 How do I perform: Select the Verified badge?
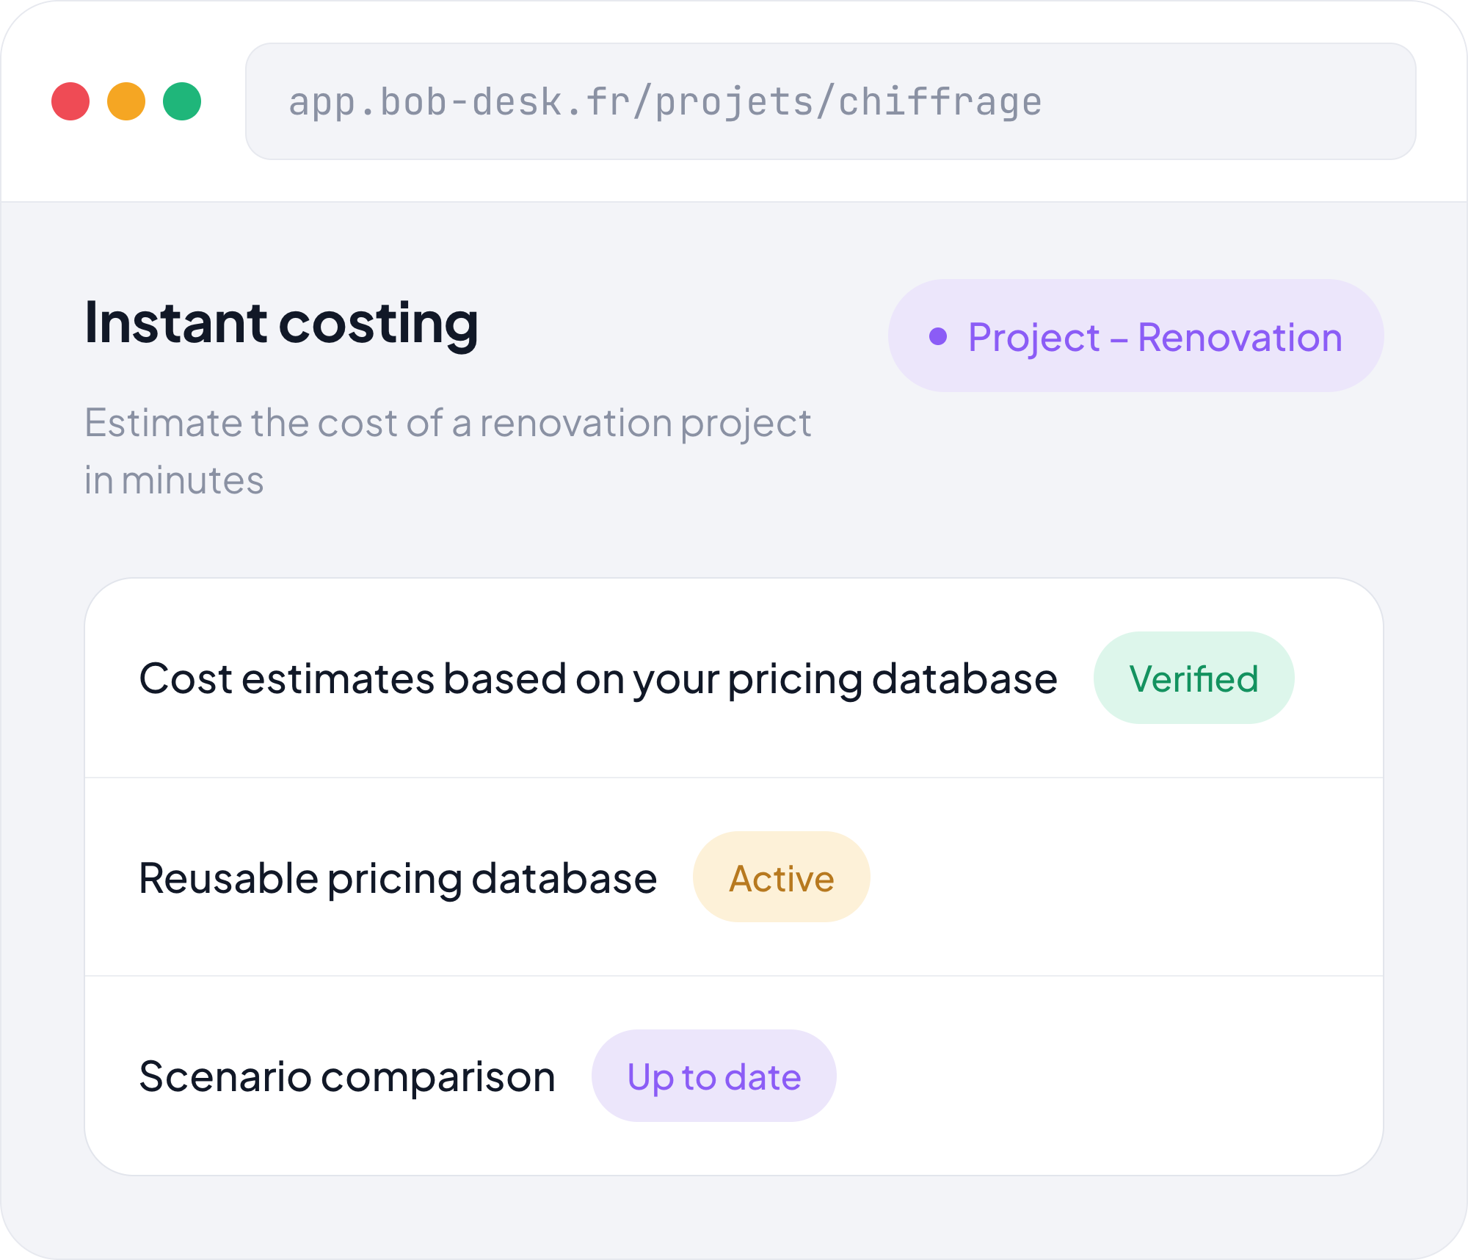[x=1193, y=678]
